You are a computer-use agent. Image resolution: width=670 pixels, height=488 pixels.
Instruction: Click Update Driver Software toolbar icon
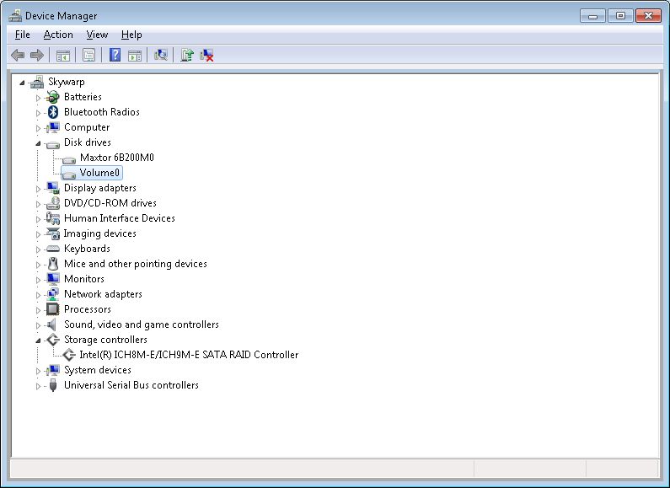[187, 55]
